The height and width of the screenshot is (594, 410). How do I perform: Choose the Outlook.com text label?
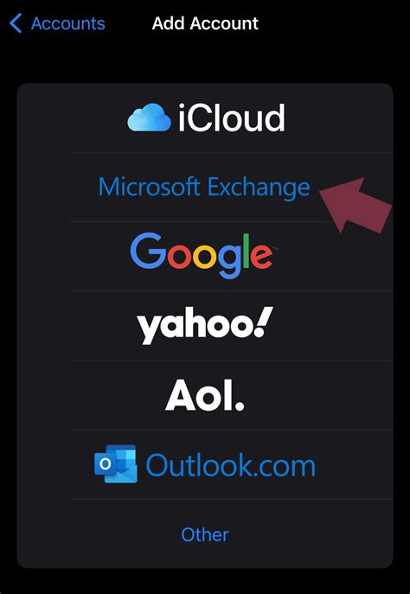[230, 465]
